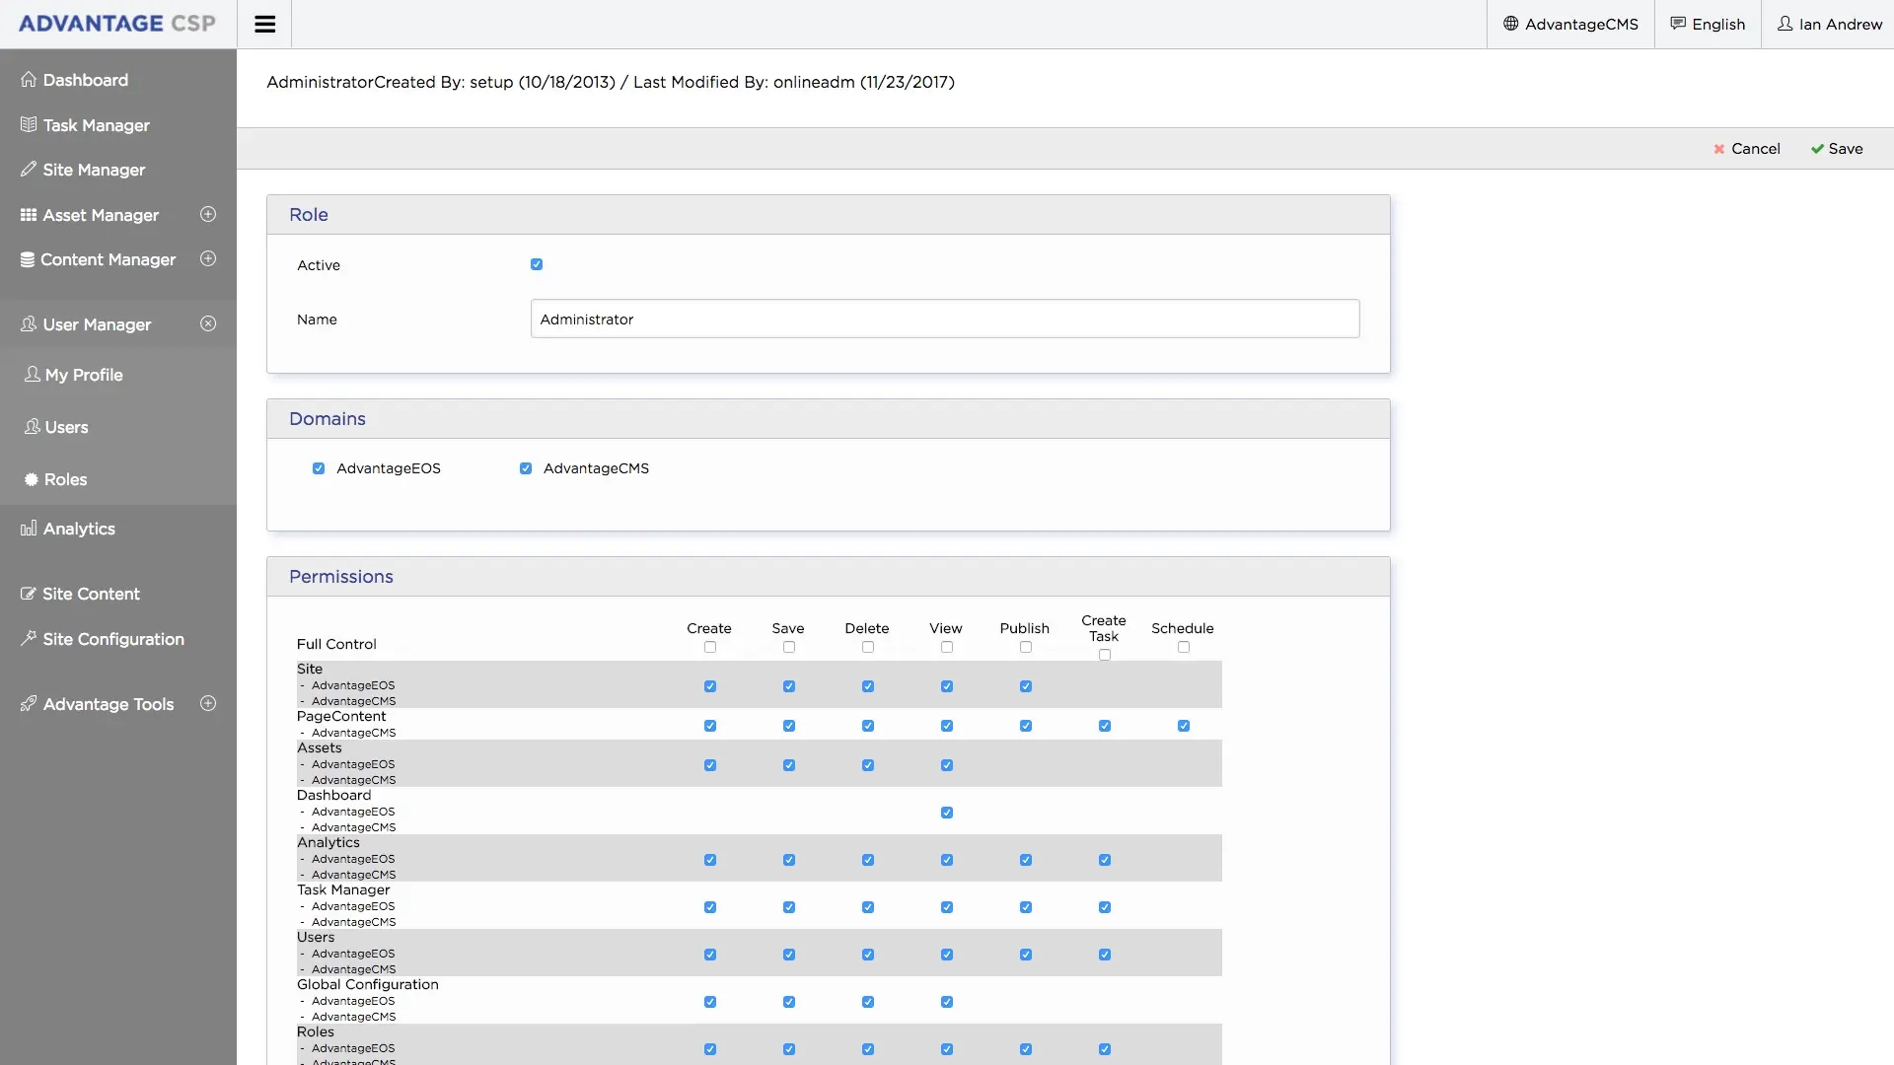Toggle the Schedule permission for PageContent

1183,725
